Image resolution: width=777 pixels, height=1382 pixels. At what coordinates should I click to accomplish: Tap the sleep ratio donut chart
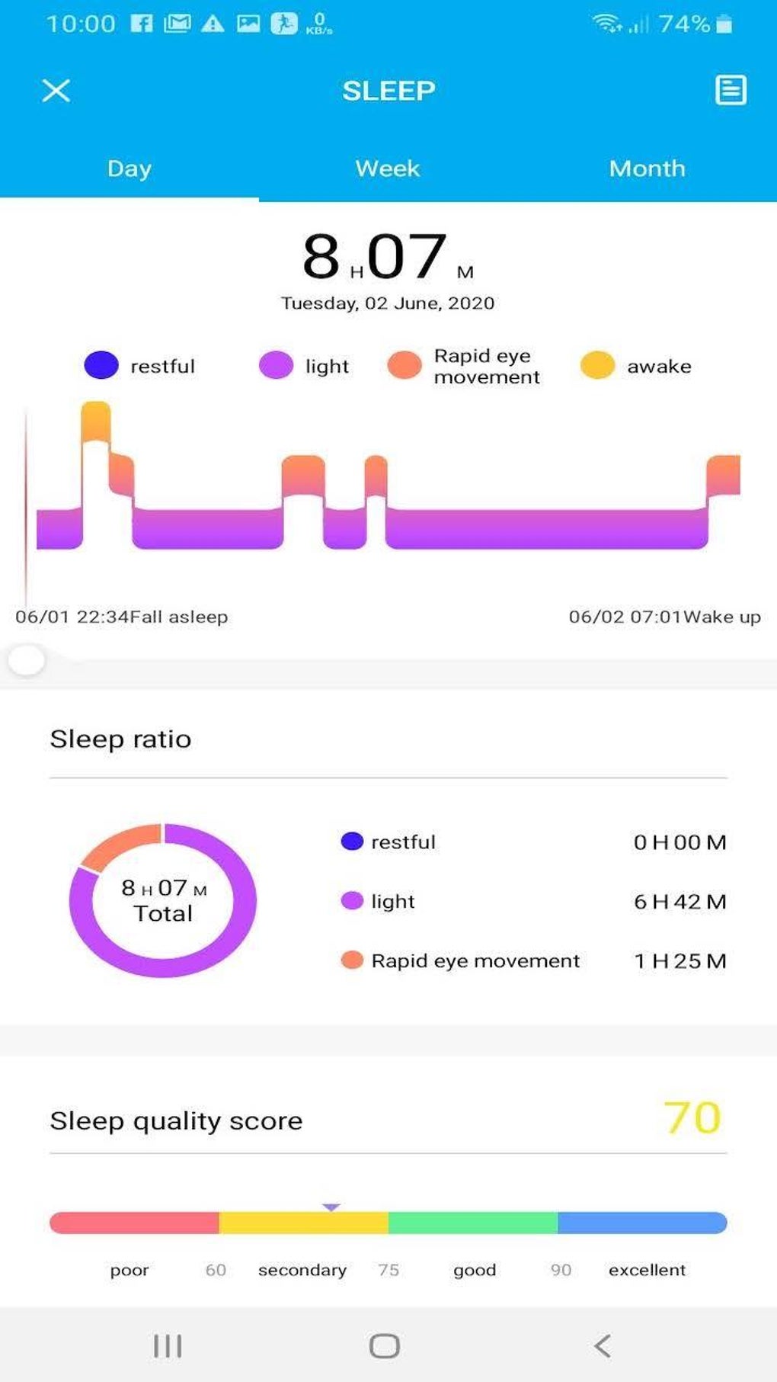163,900
